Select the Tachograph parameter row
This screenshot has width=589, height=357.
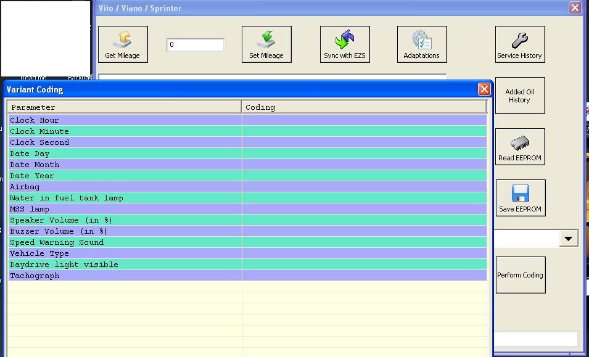click(247, 275)
